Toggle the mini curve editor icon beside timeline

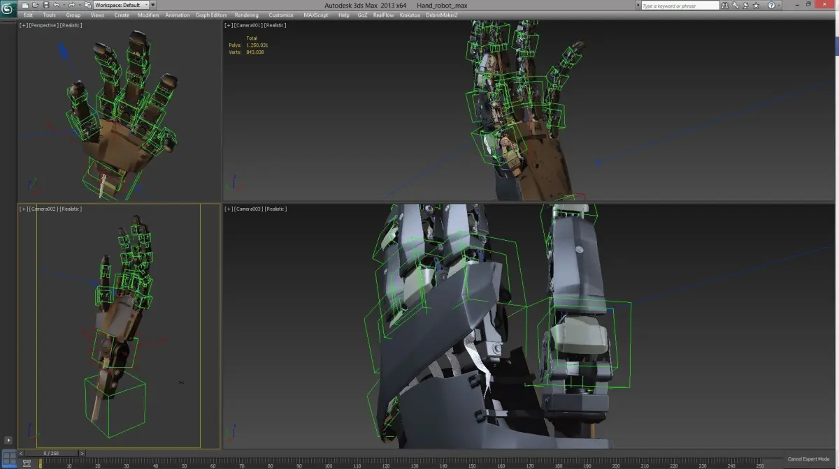(27, 463)
